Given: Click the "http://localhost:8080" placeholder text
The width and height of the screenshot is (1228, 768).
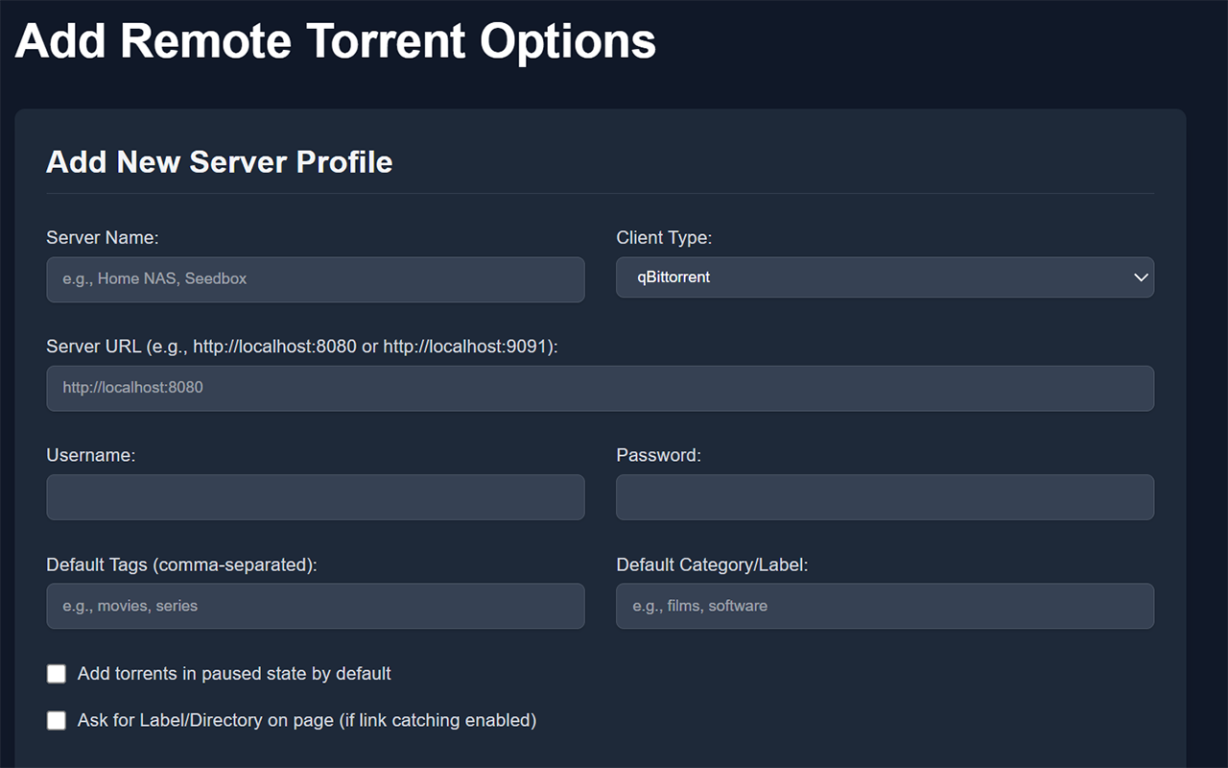Looking at the screenshot, I should coord(131,388).
